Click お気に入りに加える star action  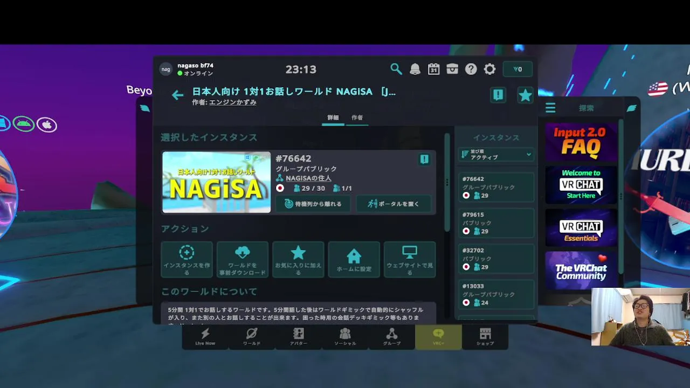pyautogui.click(x=298, y=260)
